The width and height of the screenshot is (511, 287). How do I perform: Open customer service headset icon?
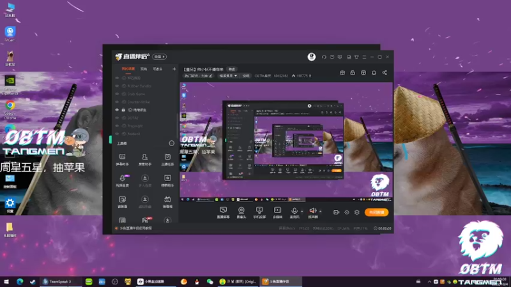[324, 57]
